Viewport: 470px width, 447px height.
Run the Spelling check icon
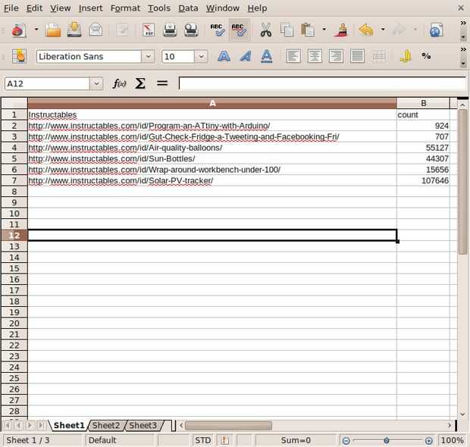(218, 30)
